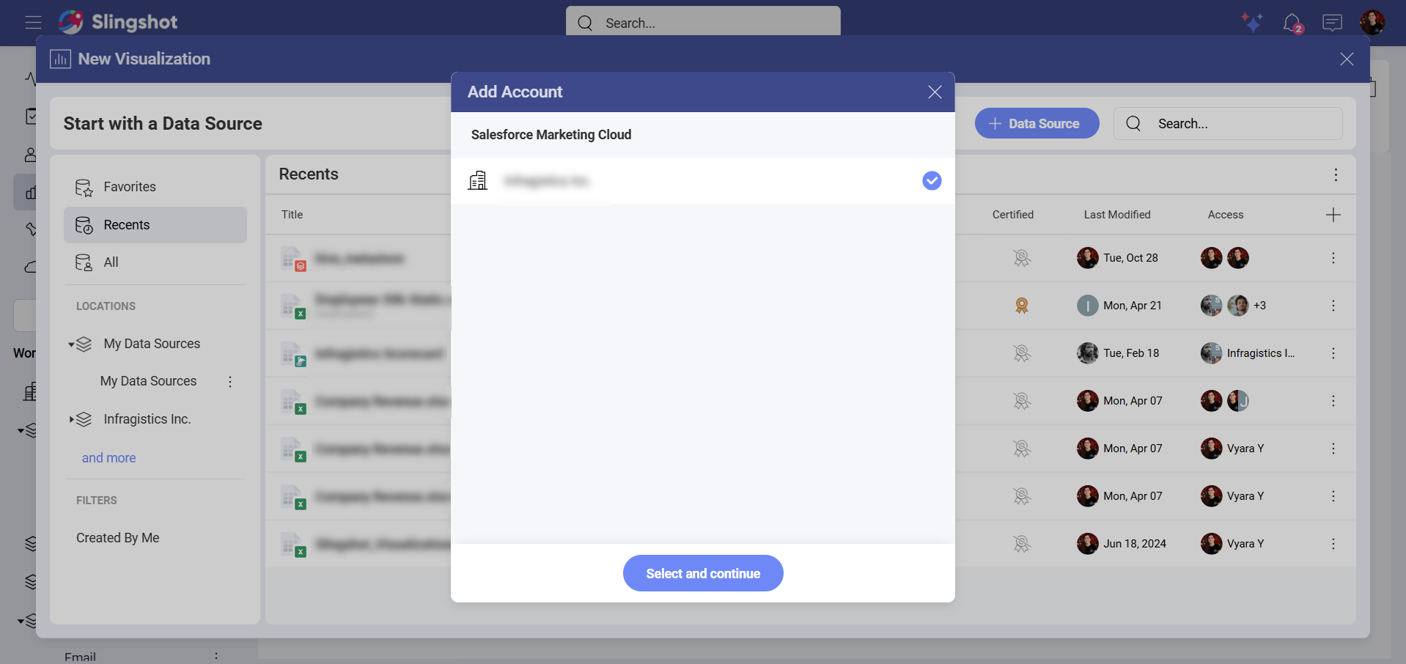Toggle the selected account checkmark
Screen dimensions: 1406x664
coord(932,180)
